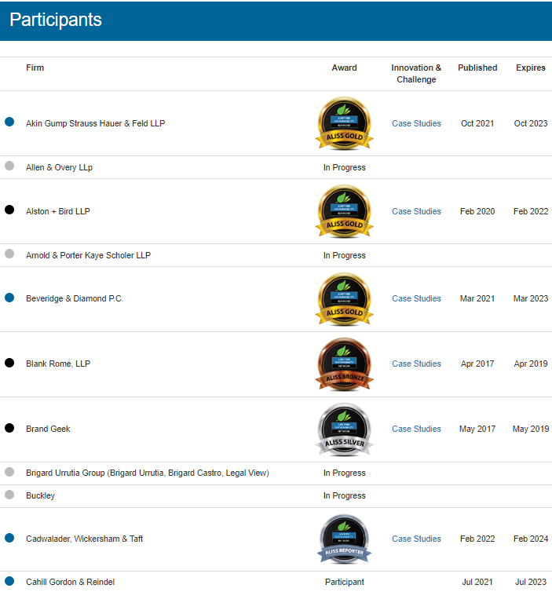Click the ALISS Gold badge for Akin Gump
The height and width of the screenshot is (592, 552).
click(345, 123)
